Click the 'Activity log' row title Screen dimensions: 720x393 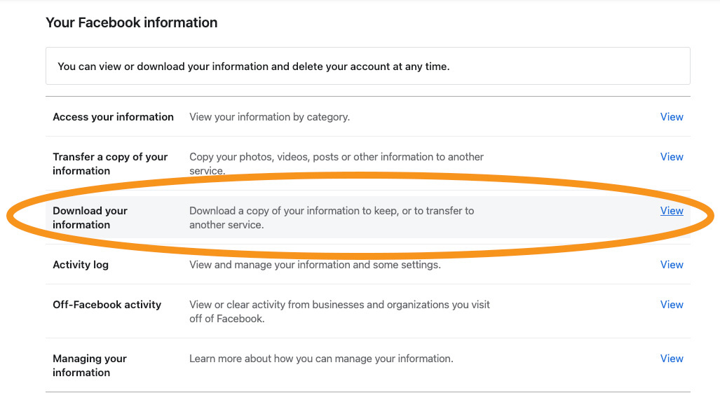coord(81,265)
